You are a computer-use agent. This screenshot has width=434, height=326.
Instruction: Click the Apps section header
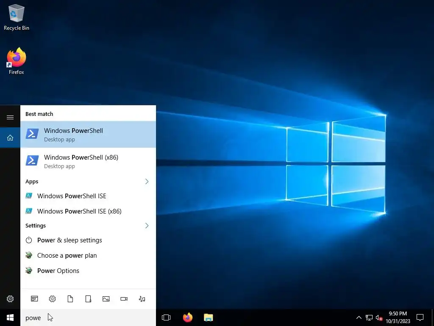(x=32, y=182)
